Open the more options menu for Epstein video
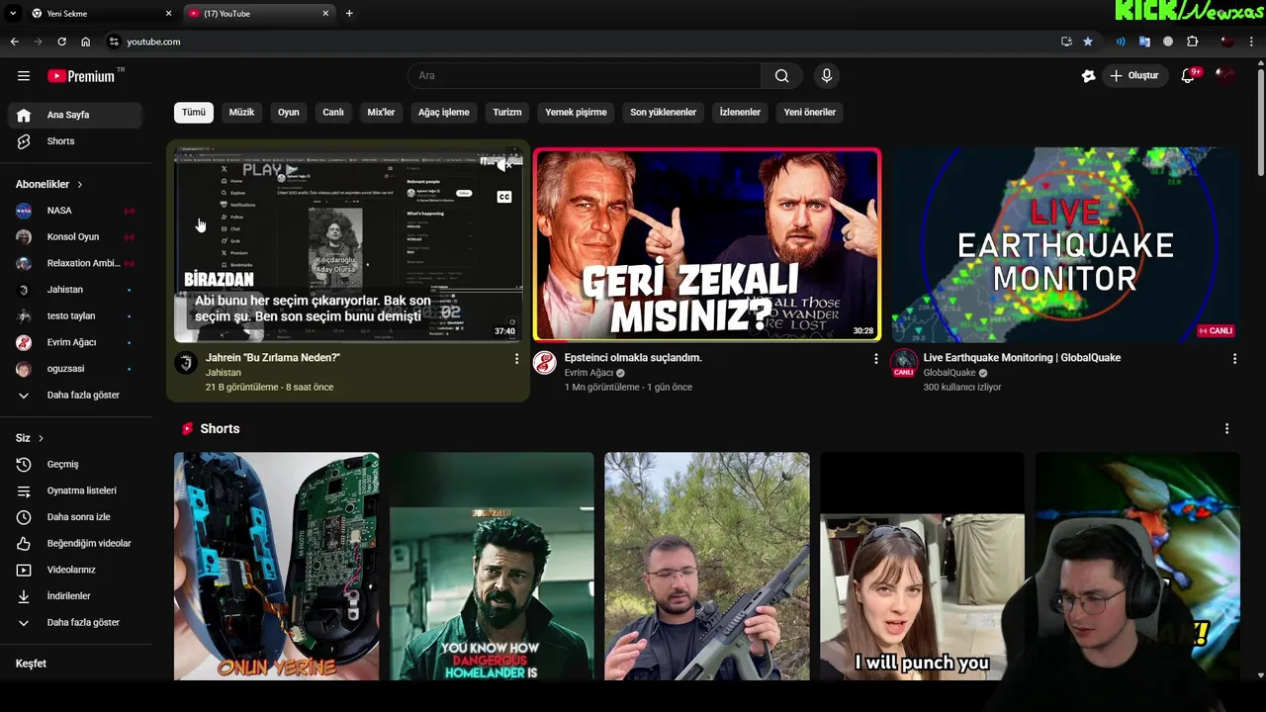1266x712 pixels. tap(875, 359)
